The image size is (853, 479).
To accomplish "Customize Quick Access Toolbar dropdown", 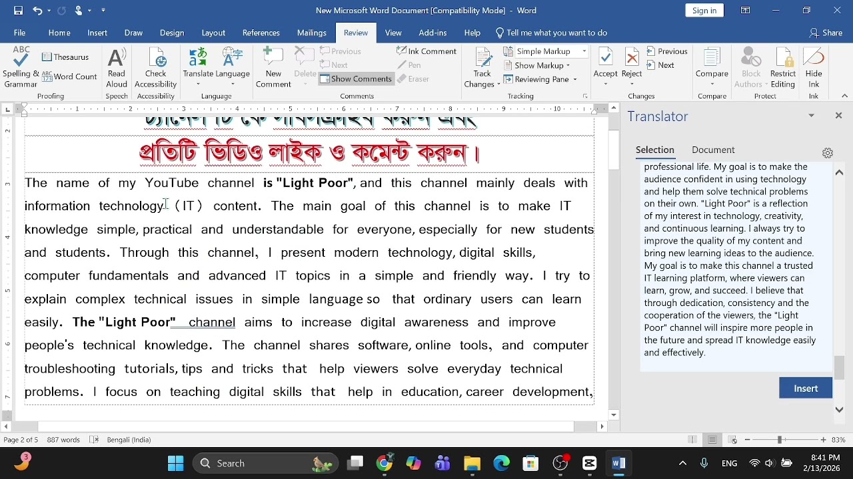I will pos(103,11).
